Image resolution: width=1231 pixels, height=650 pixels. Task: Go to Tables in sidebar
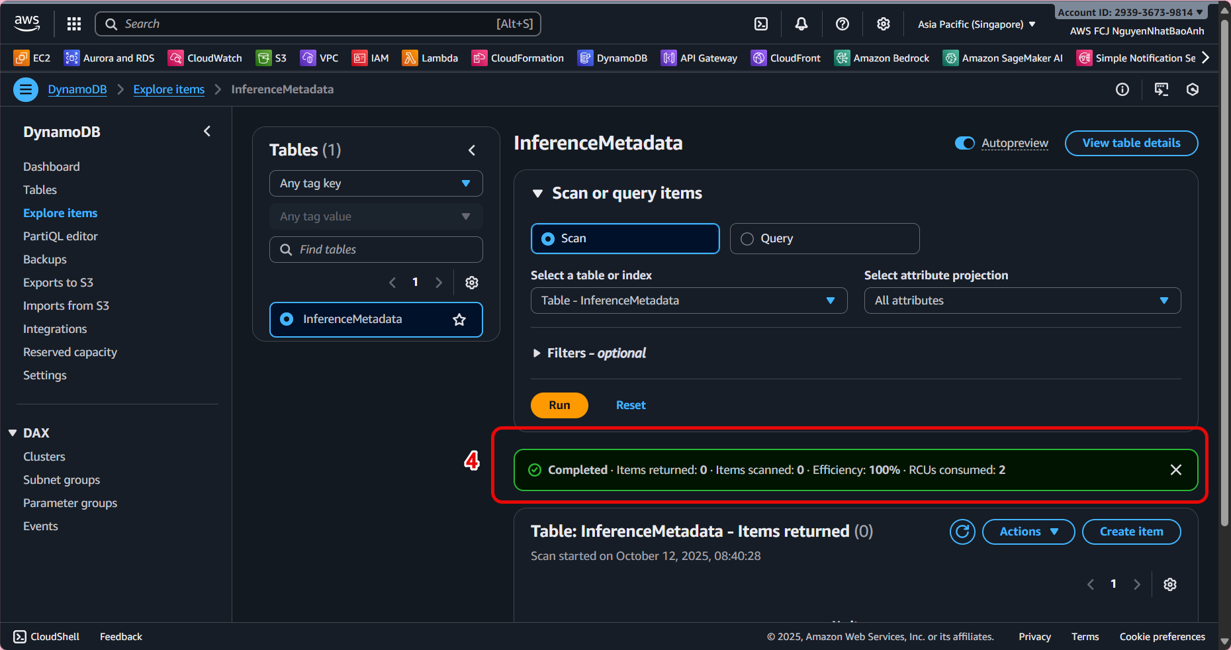(x=40, y=190)
